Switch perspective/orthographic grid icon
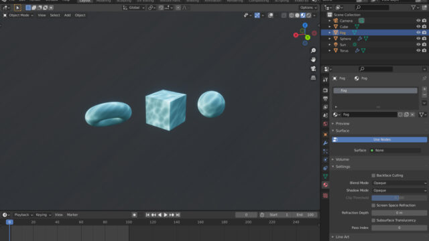Viewport: 429px width, 241px height. 313,78
